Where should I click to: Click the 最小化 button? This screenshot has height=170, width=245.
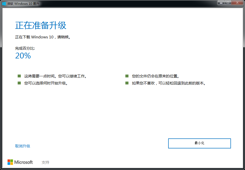(x=199, y=143)
